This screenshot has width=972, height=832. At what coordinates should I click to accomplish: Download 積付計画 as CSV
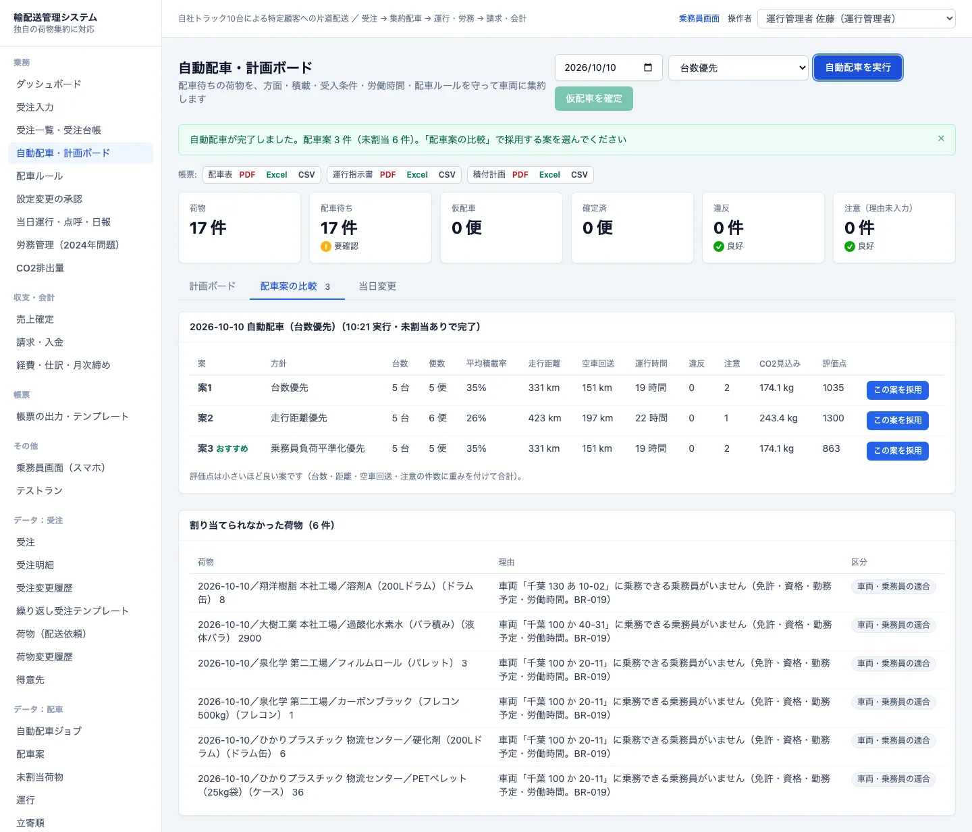pos(579,175)
